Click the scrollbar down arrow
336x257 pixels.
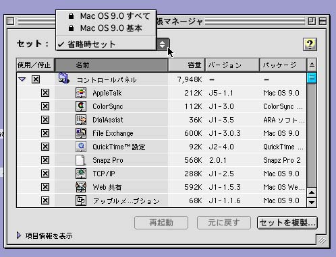pos(312,202)
